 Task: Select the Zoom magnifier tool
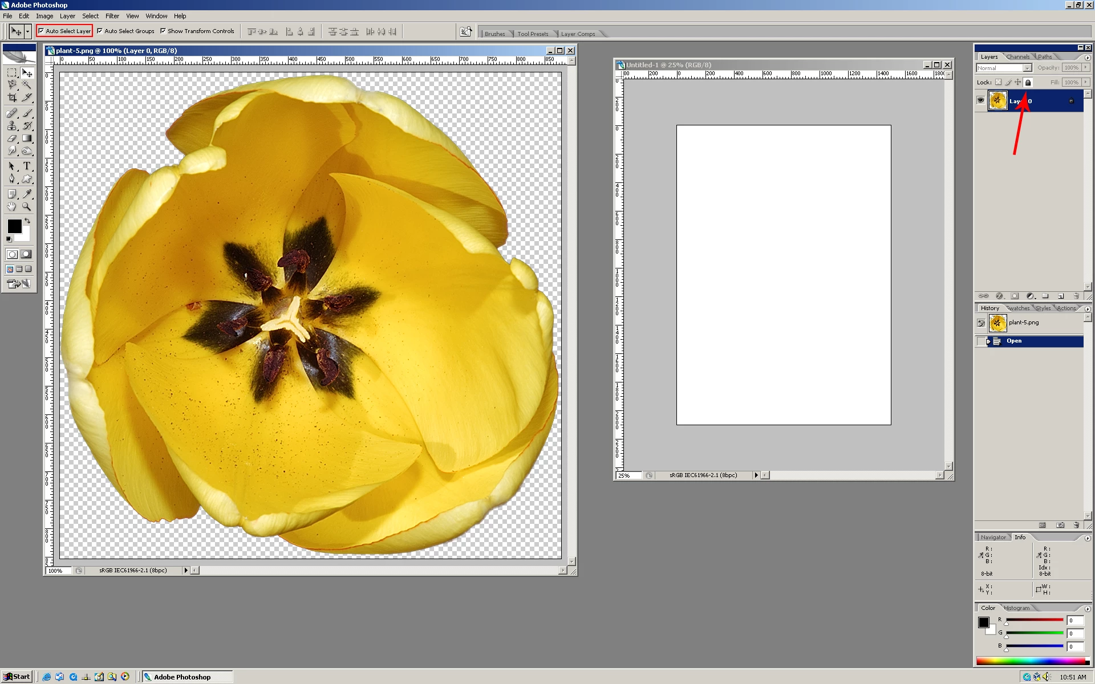(26, 207)
